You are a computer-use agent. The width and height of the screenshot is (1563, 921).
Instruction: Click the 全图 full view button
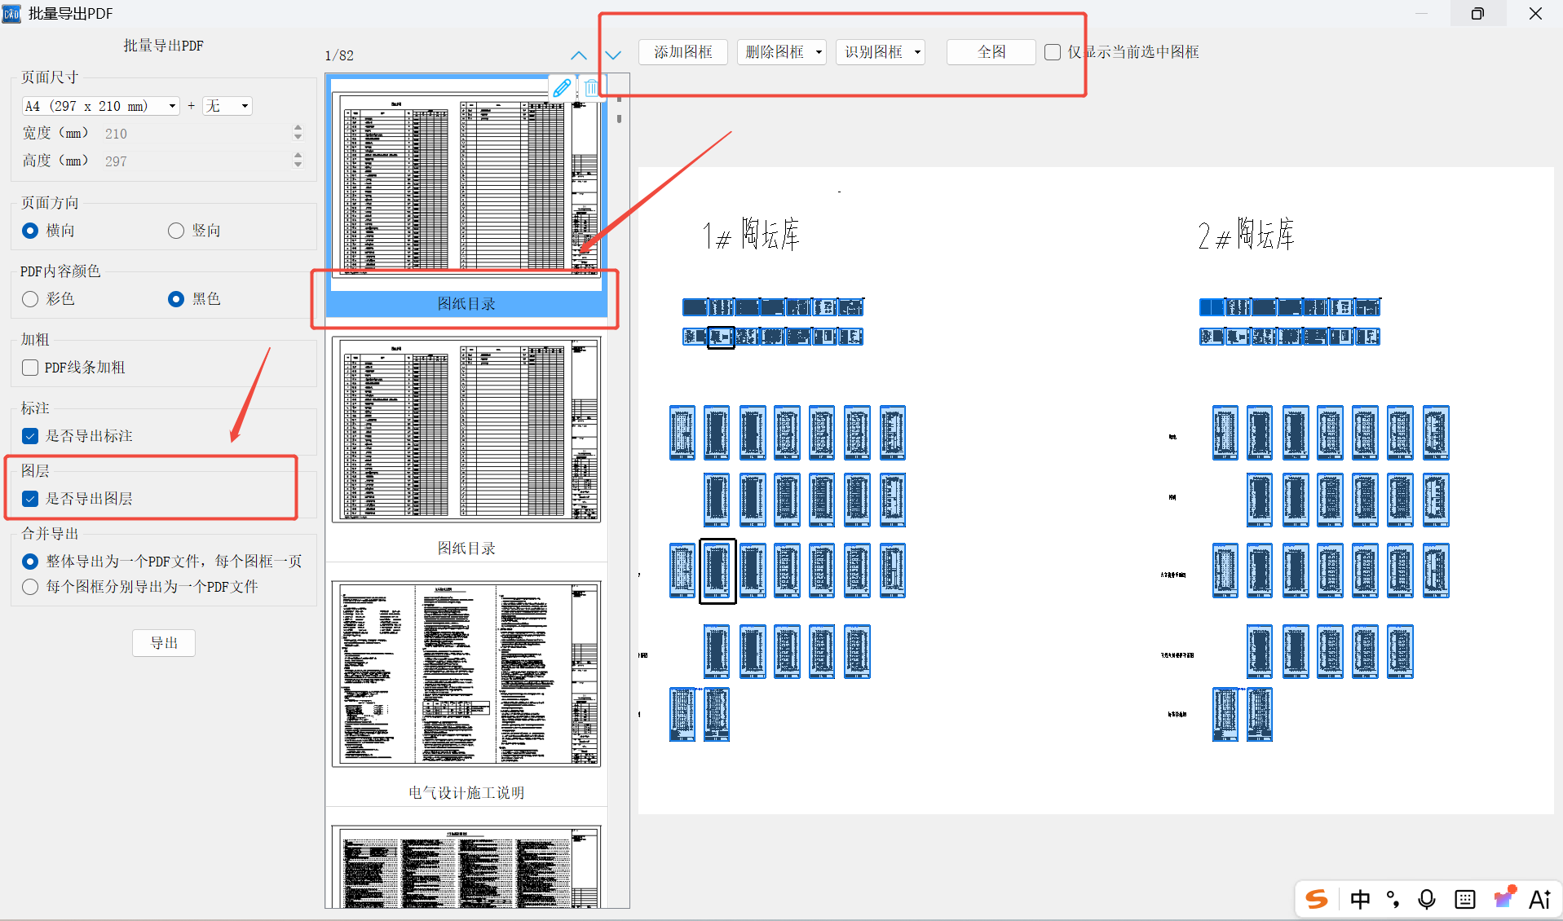coord(991,52)
